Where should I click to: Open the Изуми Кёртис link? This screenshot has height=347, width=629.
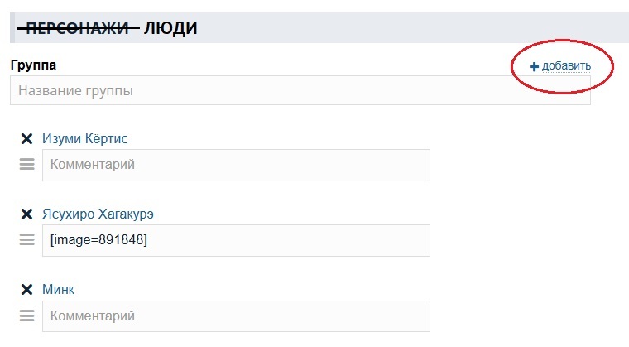point(85,139)
